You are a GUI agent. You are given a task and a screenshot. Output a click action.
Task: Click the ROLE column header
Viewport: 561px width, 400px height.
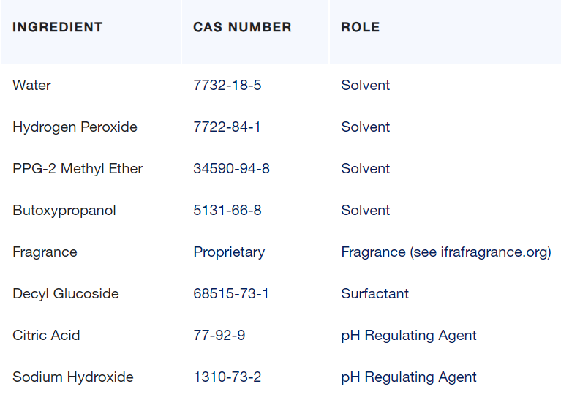click(360, 27)
